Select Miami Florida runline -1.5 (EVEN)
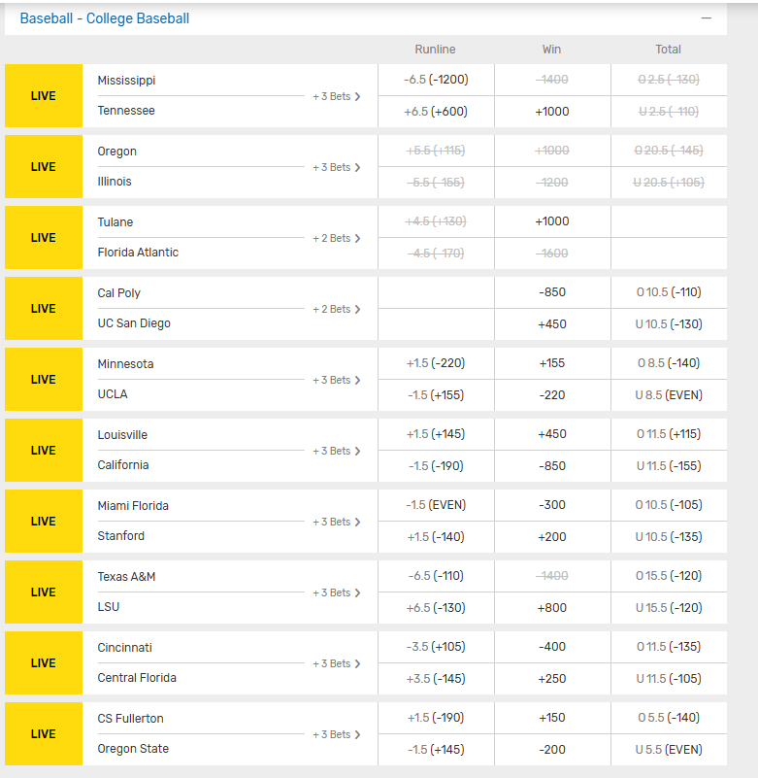 click(x=436, y=505)
